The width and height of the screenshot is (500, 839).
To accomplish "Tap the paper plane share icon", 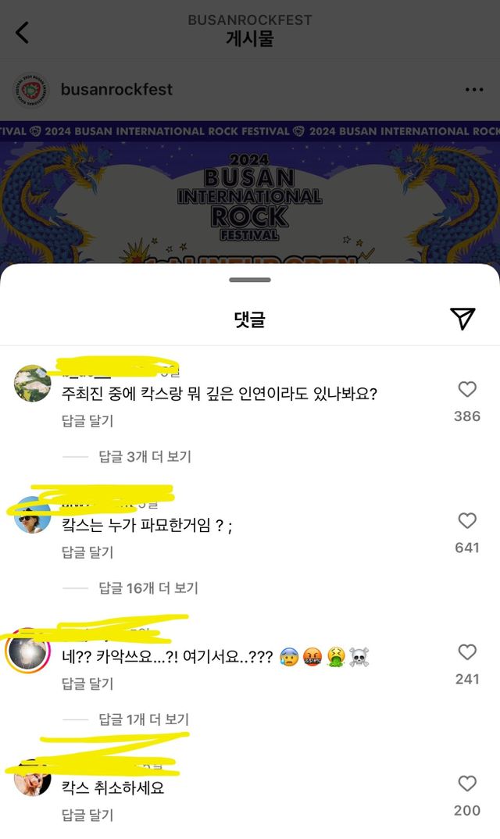I will [462, 319].
